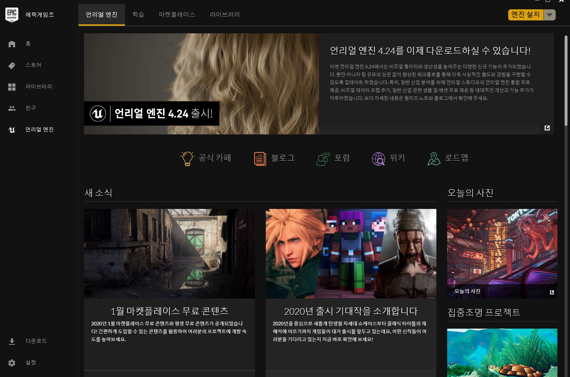Click title 1월 마켓플레이스 무료 콘텐츠
This screenshot has width=570, height=377.
170,311
